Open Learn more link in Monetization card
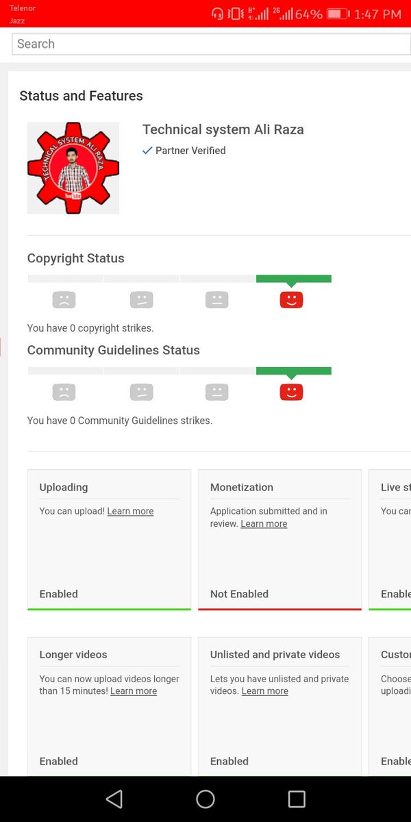411x822 pixels. [x=264, y=524]
